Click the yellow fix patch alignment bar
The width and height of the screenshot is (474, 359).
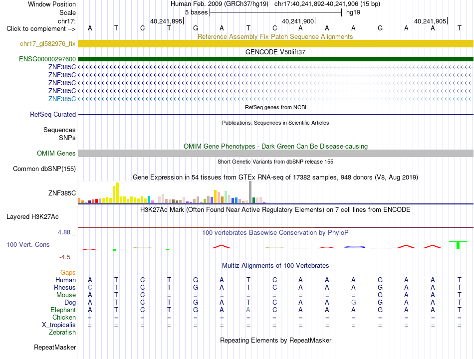(275, 43)
